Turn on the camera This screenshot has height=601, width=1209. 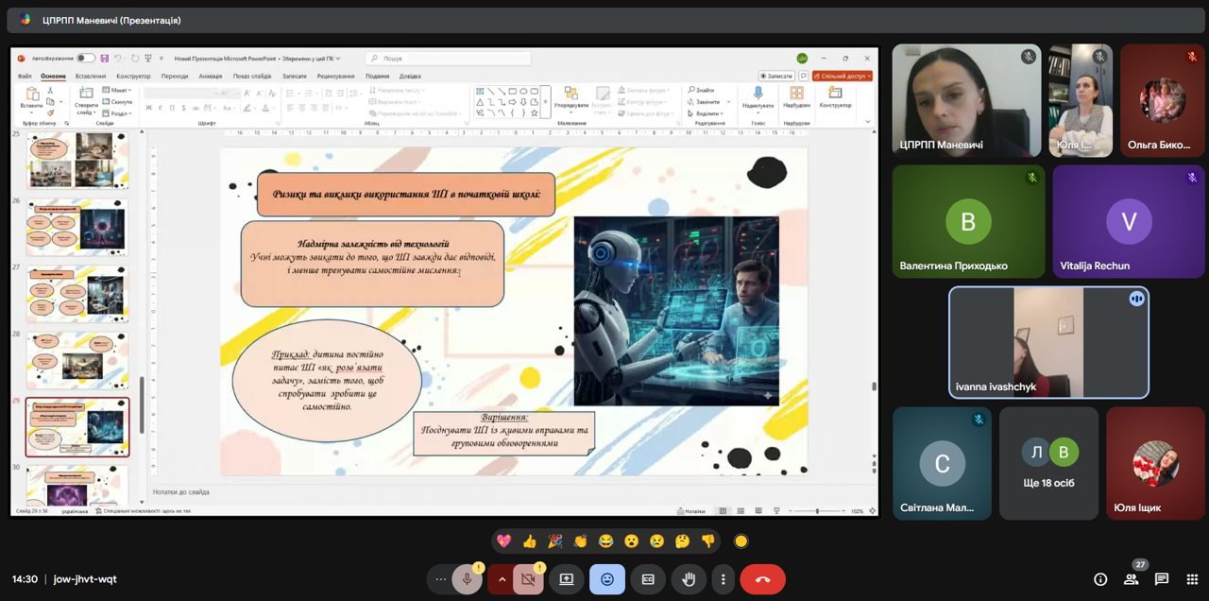528,579
